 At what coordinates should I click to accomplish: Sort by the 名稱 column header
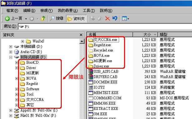point(110,34)
